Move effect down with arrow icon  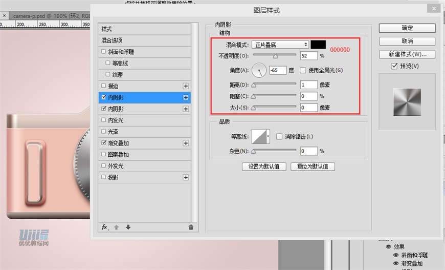[128, 227]
